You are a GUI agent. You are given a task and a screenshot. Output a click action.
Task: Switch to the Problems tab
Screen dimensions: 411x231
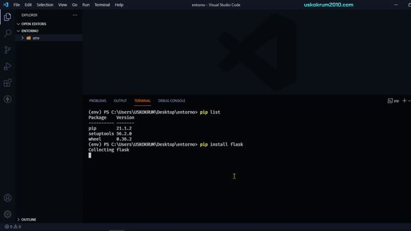pyautogui.click(x=98, y=101)
